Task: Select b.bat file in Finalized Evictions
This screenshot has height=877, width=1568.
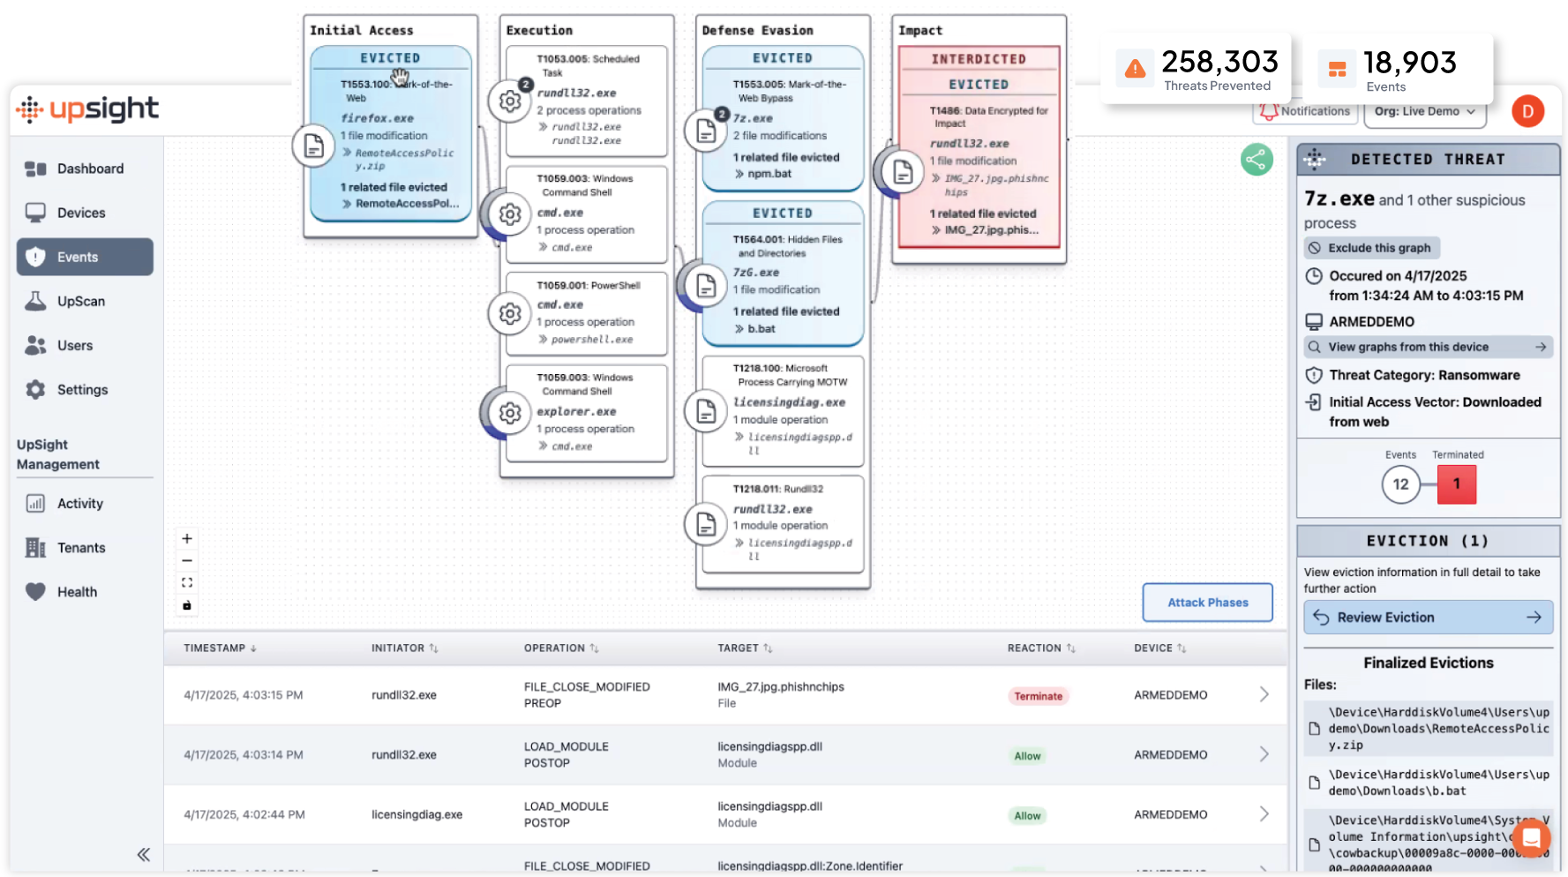Action: click(1428, 783)
